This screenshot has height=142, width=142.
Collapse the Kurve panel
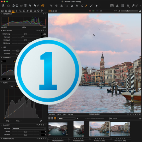pos(2,83)
